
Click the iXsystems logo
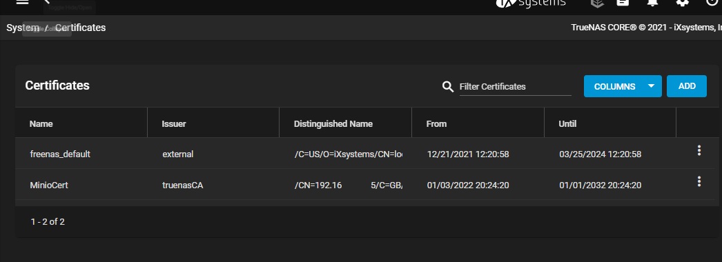pos(530,3)
